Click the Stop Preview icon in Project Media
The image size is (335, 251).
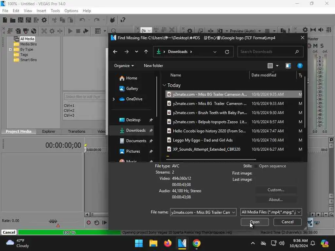[78, 31]
